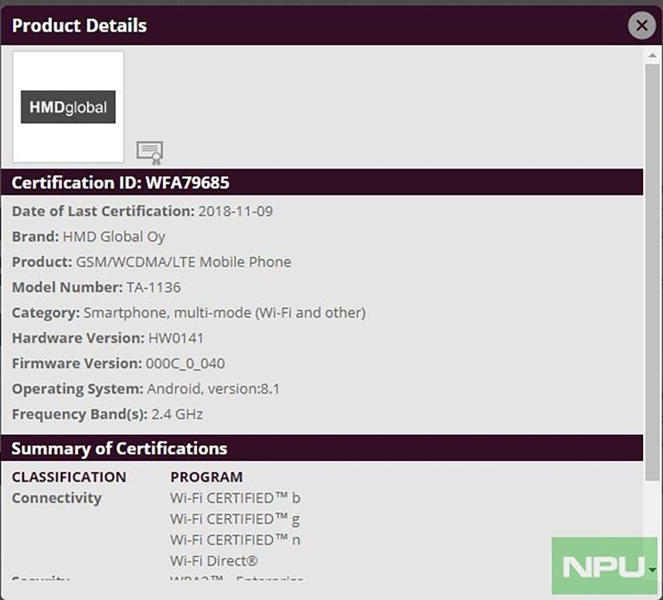The image size is (663, 600).
Task: Click Wi-Fi CERTIFIED b entry
Action: 235,498
